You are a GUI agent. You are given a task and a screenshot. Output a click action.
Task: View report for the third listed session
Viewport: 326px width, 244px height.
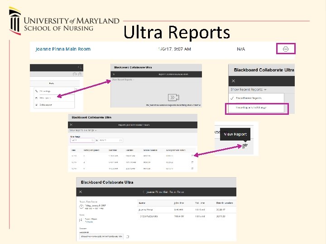(192, 169)
